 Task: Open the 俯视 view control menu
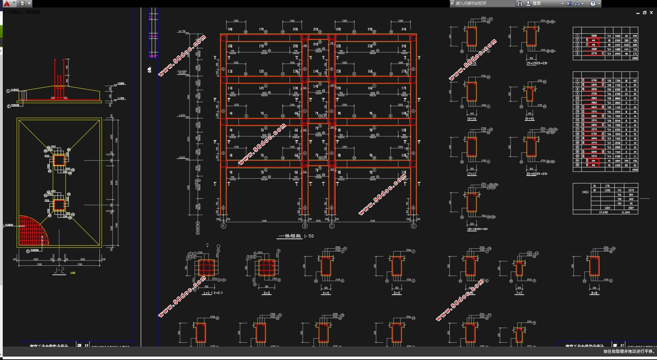(x=15, y=12)
